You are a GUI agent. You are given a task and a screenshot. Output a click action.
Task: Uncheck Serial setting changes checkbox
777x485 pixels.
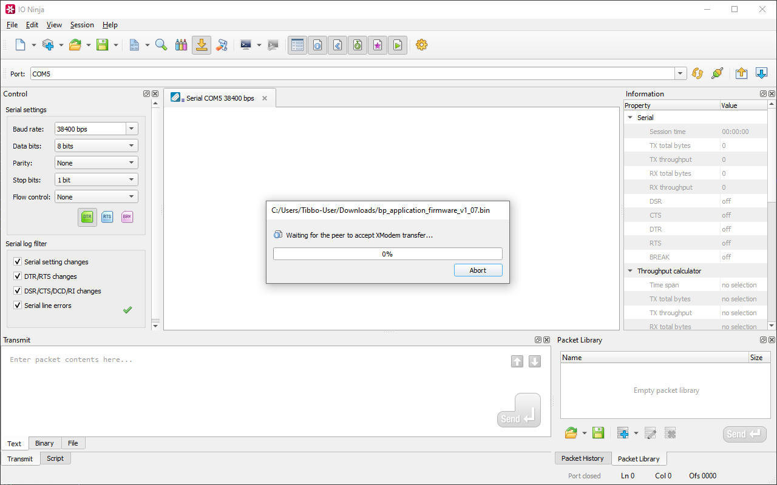[x=18, y=262]
